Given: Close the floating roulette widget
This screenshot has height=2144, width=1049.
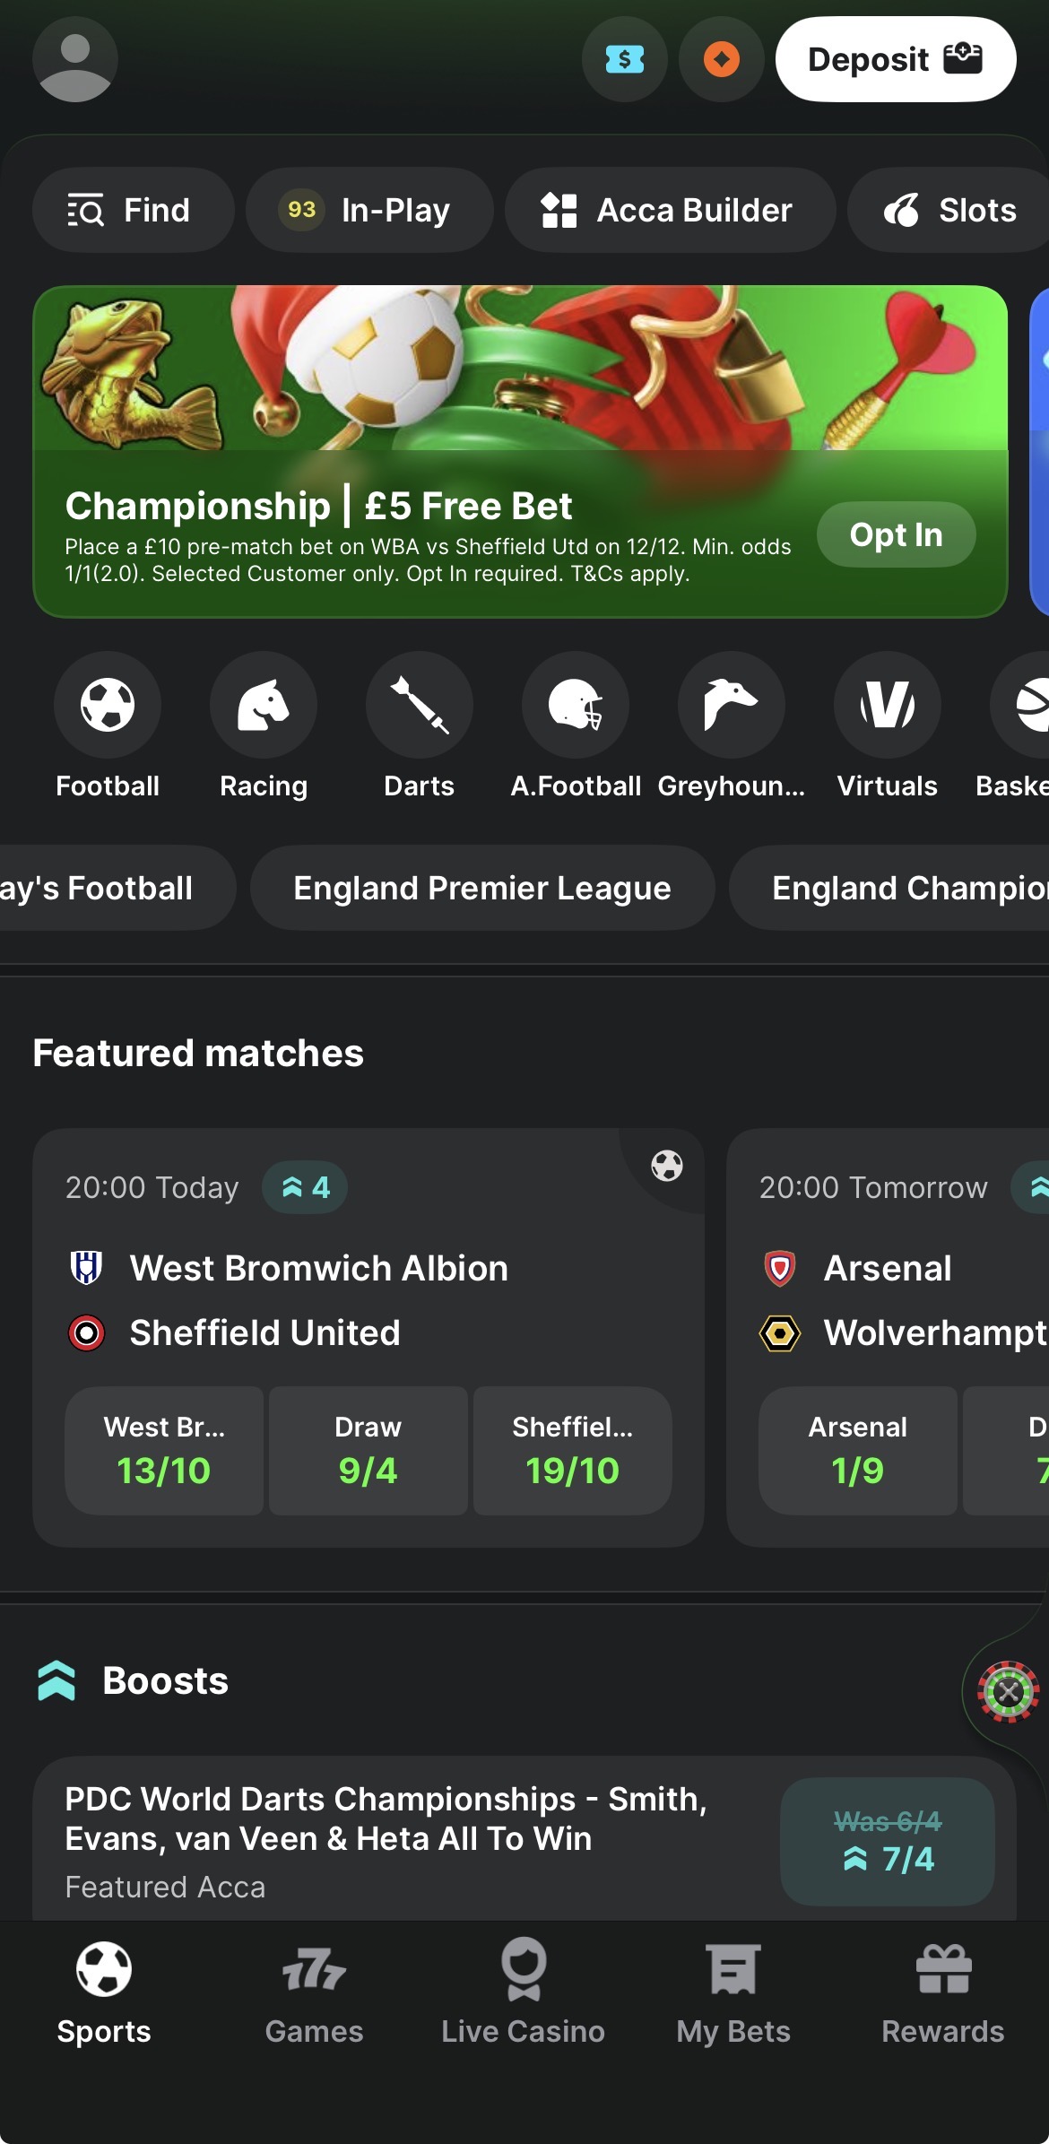Looking at the screenshot, I should click(x=1009, y=1692).
